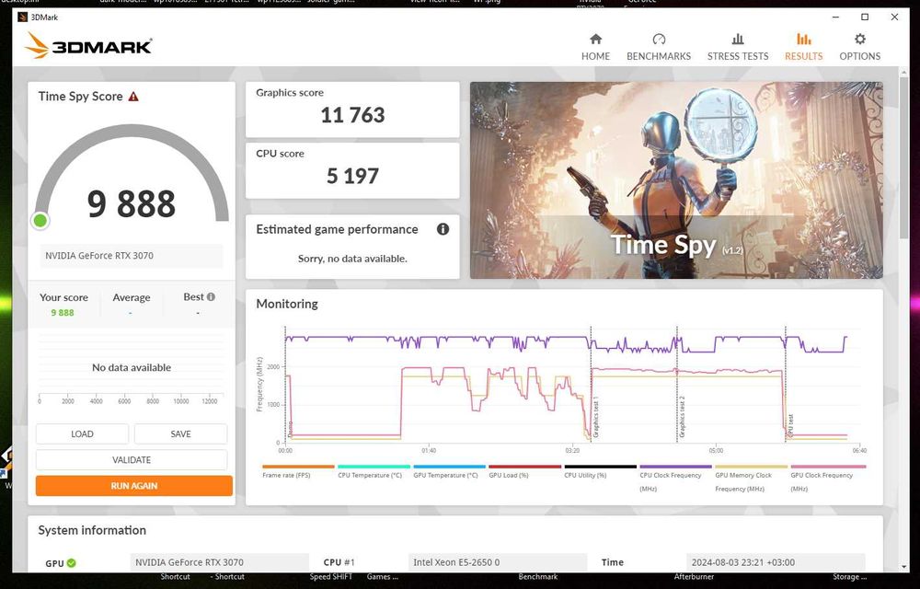Click the vertical scrollbar thumb

click(903, 156)
